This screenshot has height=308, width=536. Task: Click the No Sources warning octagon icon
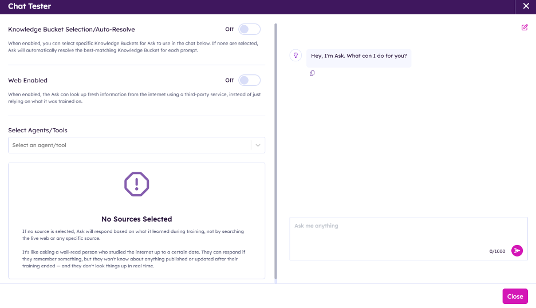pos(136,184)
